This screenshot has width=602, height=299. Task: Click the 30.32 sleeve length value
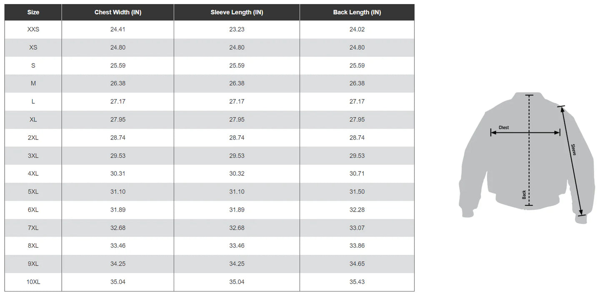click(x=237, y=174)
